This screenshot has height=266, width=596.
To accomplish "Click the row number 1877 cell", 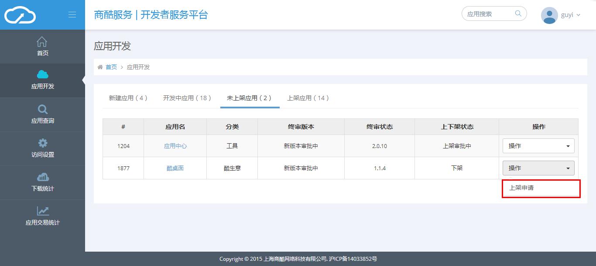I will (x=123, y=168).
